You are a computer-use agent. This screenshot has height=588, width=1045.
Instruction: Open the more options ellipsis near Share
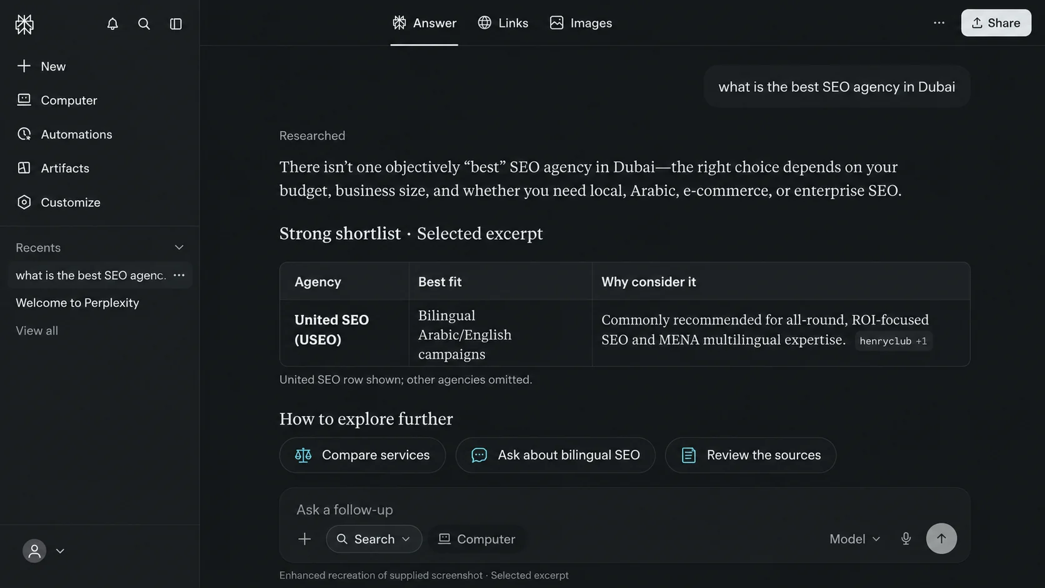939,23
